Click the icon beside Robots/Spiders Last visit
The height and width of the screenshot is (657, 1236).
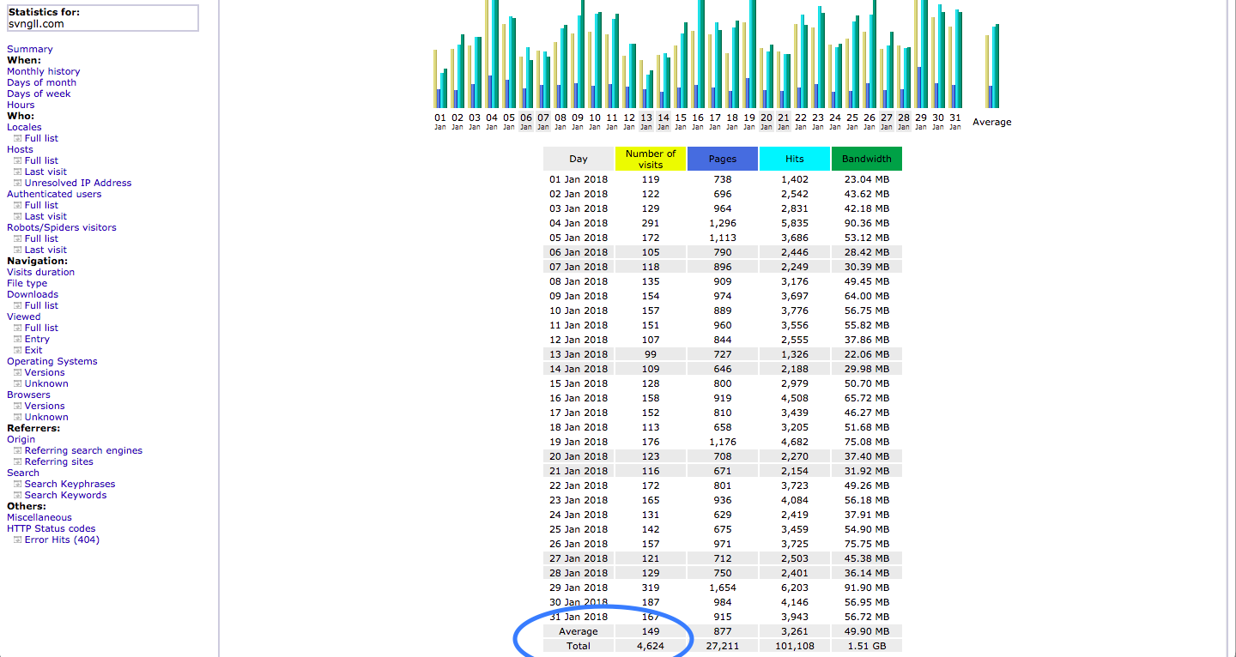pyautogui.click(x=18, y=250)
